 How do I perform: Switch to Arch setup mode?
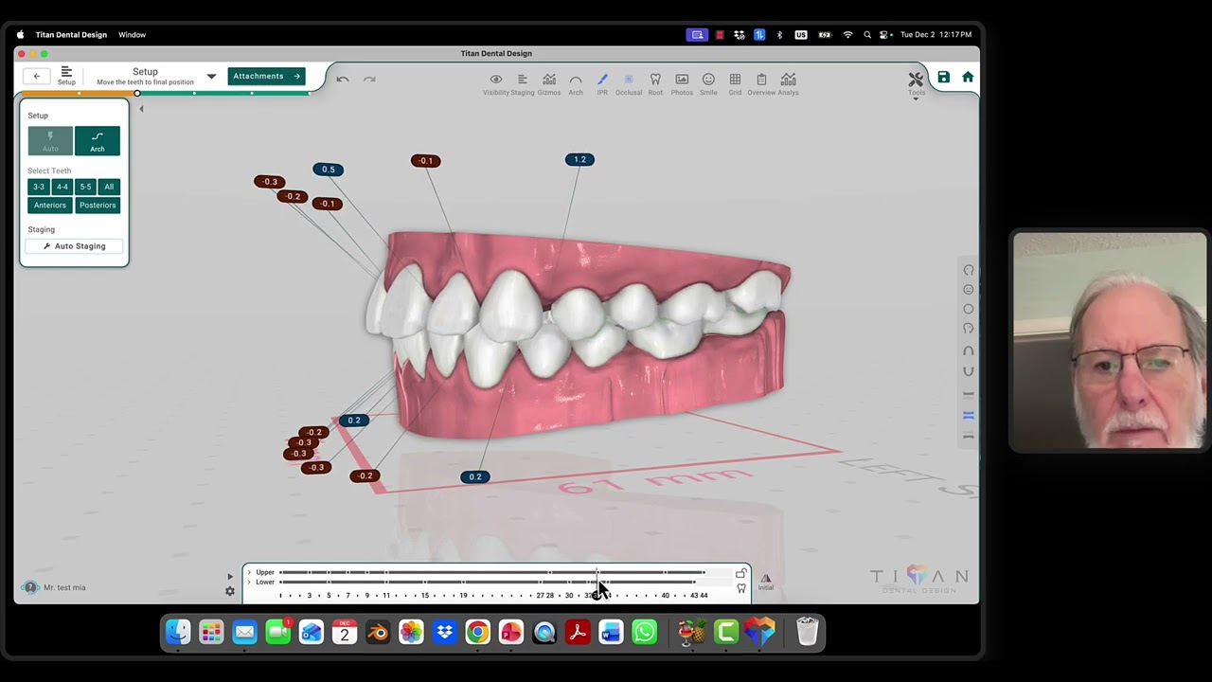(98, 141)
